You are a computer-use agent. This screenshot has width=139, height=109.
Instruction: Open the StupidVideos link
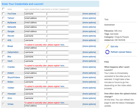point(14,77)
